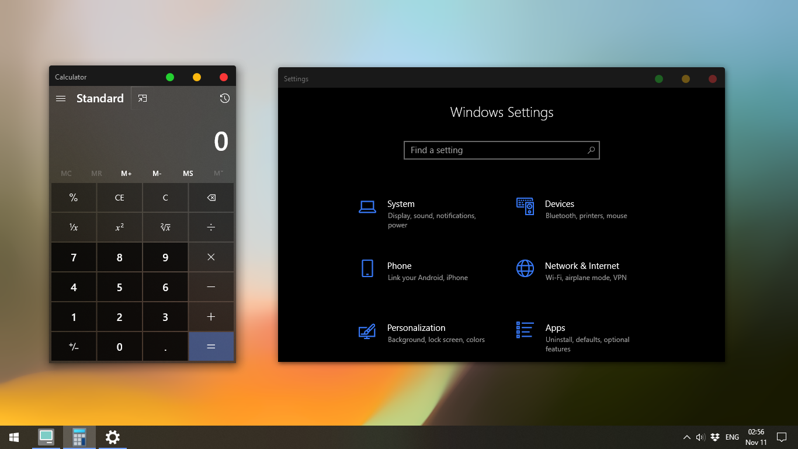Show hidden system tray icons
This screenshot has width=798, height=449.
click(x=687, y=437)
